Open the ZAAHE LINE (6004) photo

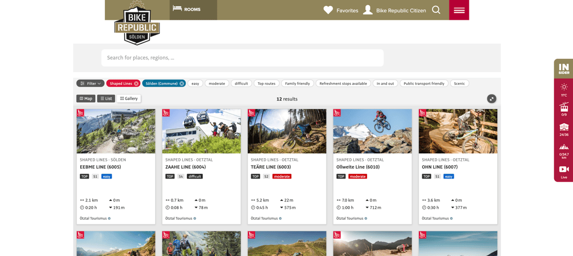(202, 131)
